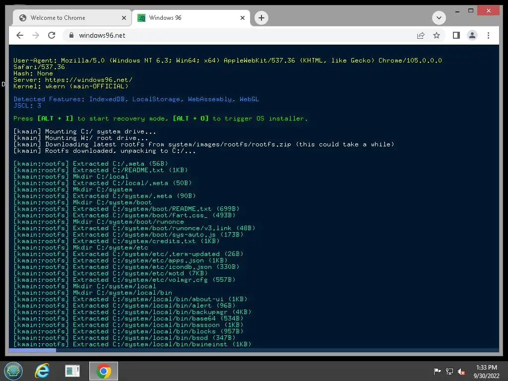The width and height of the screenshot is (508, 381).
Task: Share this page using the share icon
Action: [421, 35]
